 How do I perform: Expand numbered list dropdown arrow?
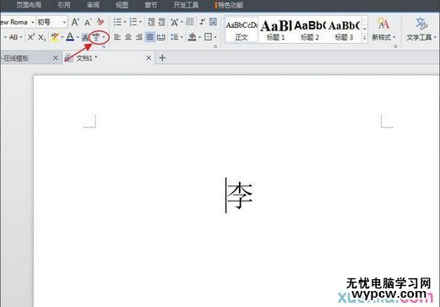[140, 22]
